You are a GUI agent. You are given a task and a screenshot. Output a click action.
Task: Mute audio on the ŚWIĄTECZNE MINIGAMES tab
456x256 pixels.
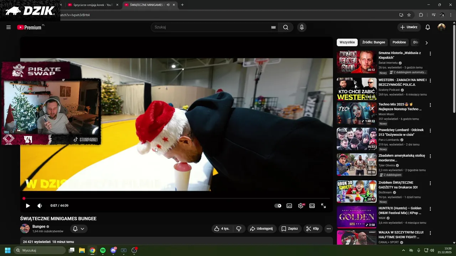coord(168,5)
